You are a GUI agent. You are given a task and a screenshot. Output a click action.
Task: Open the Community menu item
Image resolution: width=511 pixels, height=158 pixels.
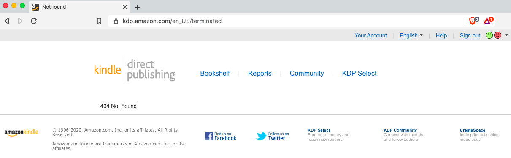click(x=307, y=73)
